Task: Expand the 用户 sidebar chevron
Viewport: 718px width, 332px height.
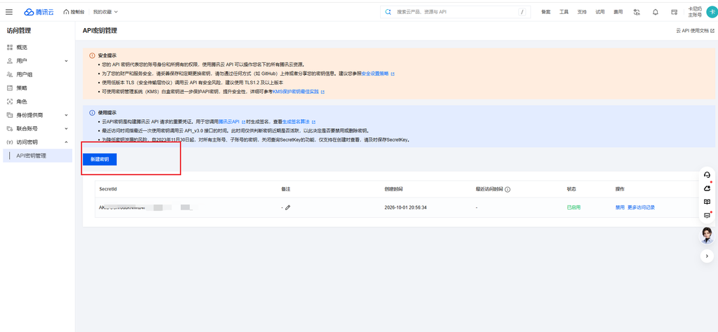Action: pos(66,61)
